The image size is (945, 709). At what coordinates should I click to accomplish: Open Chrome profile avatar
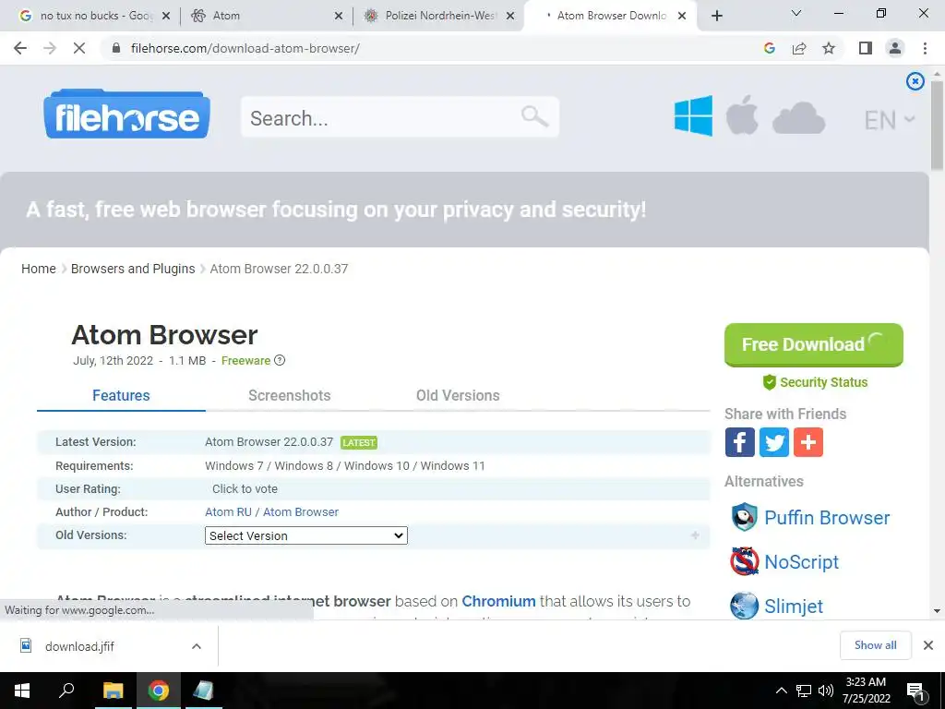[x=895, y=48]
